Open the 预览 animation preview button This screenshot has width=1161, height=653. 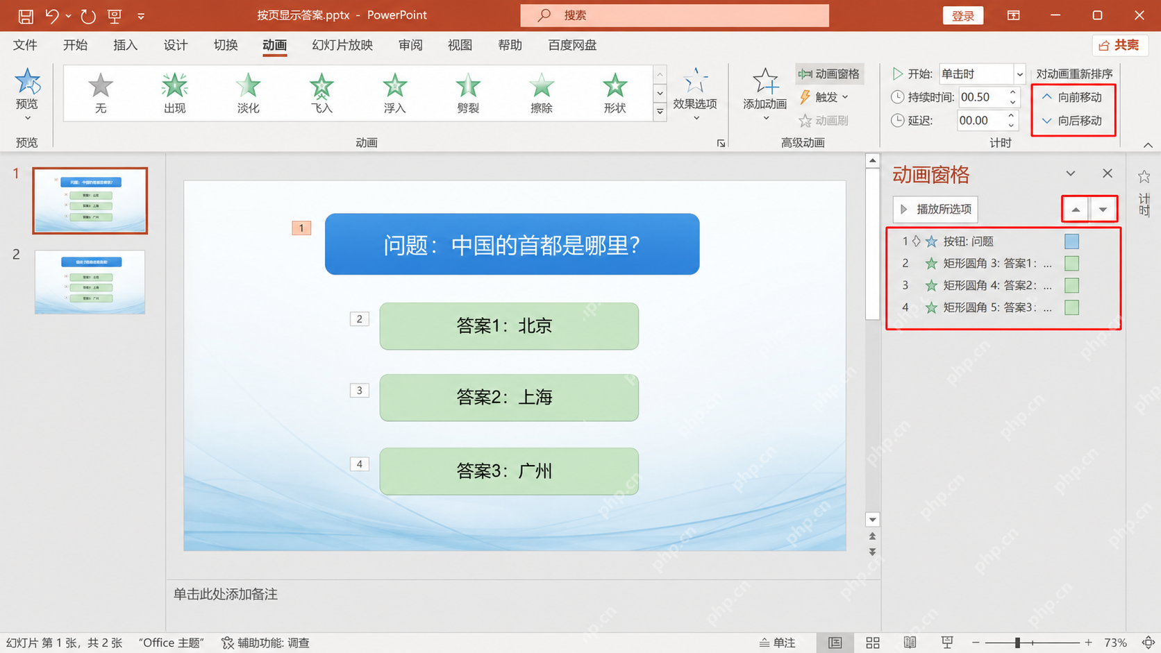point(27,93)
